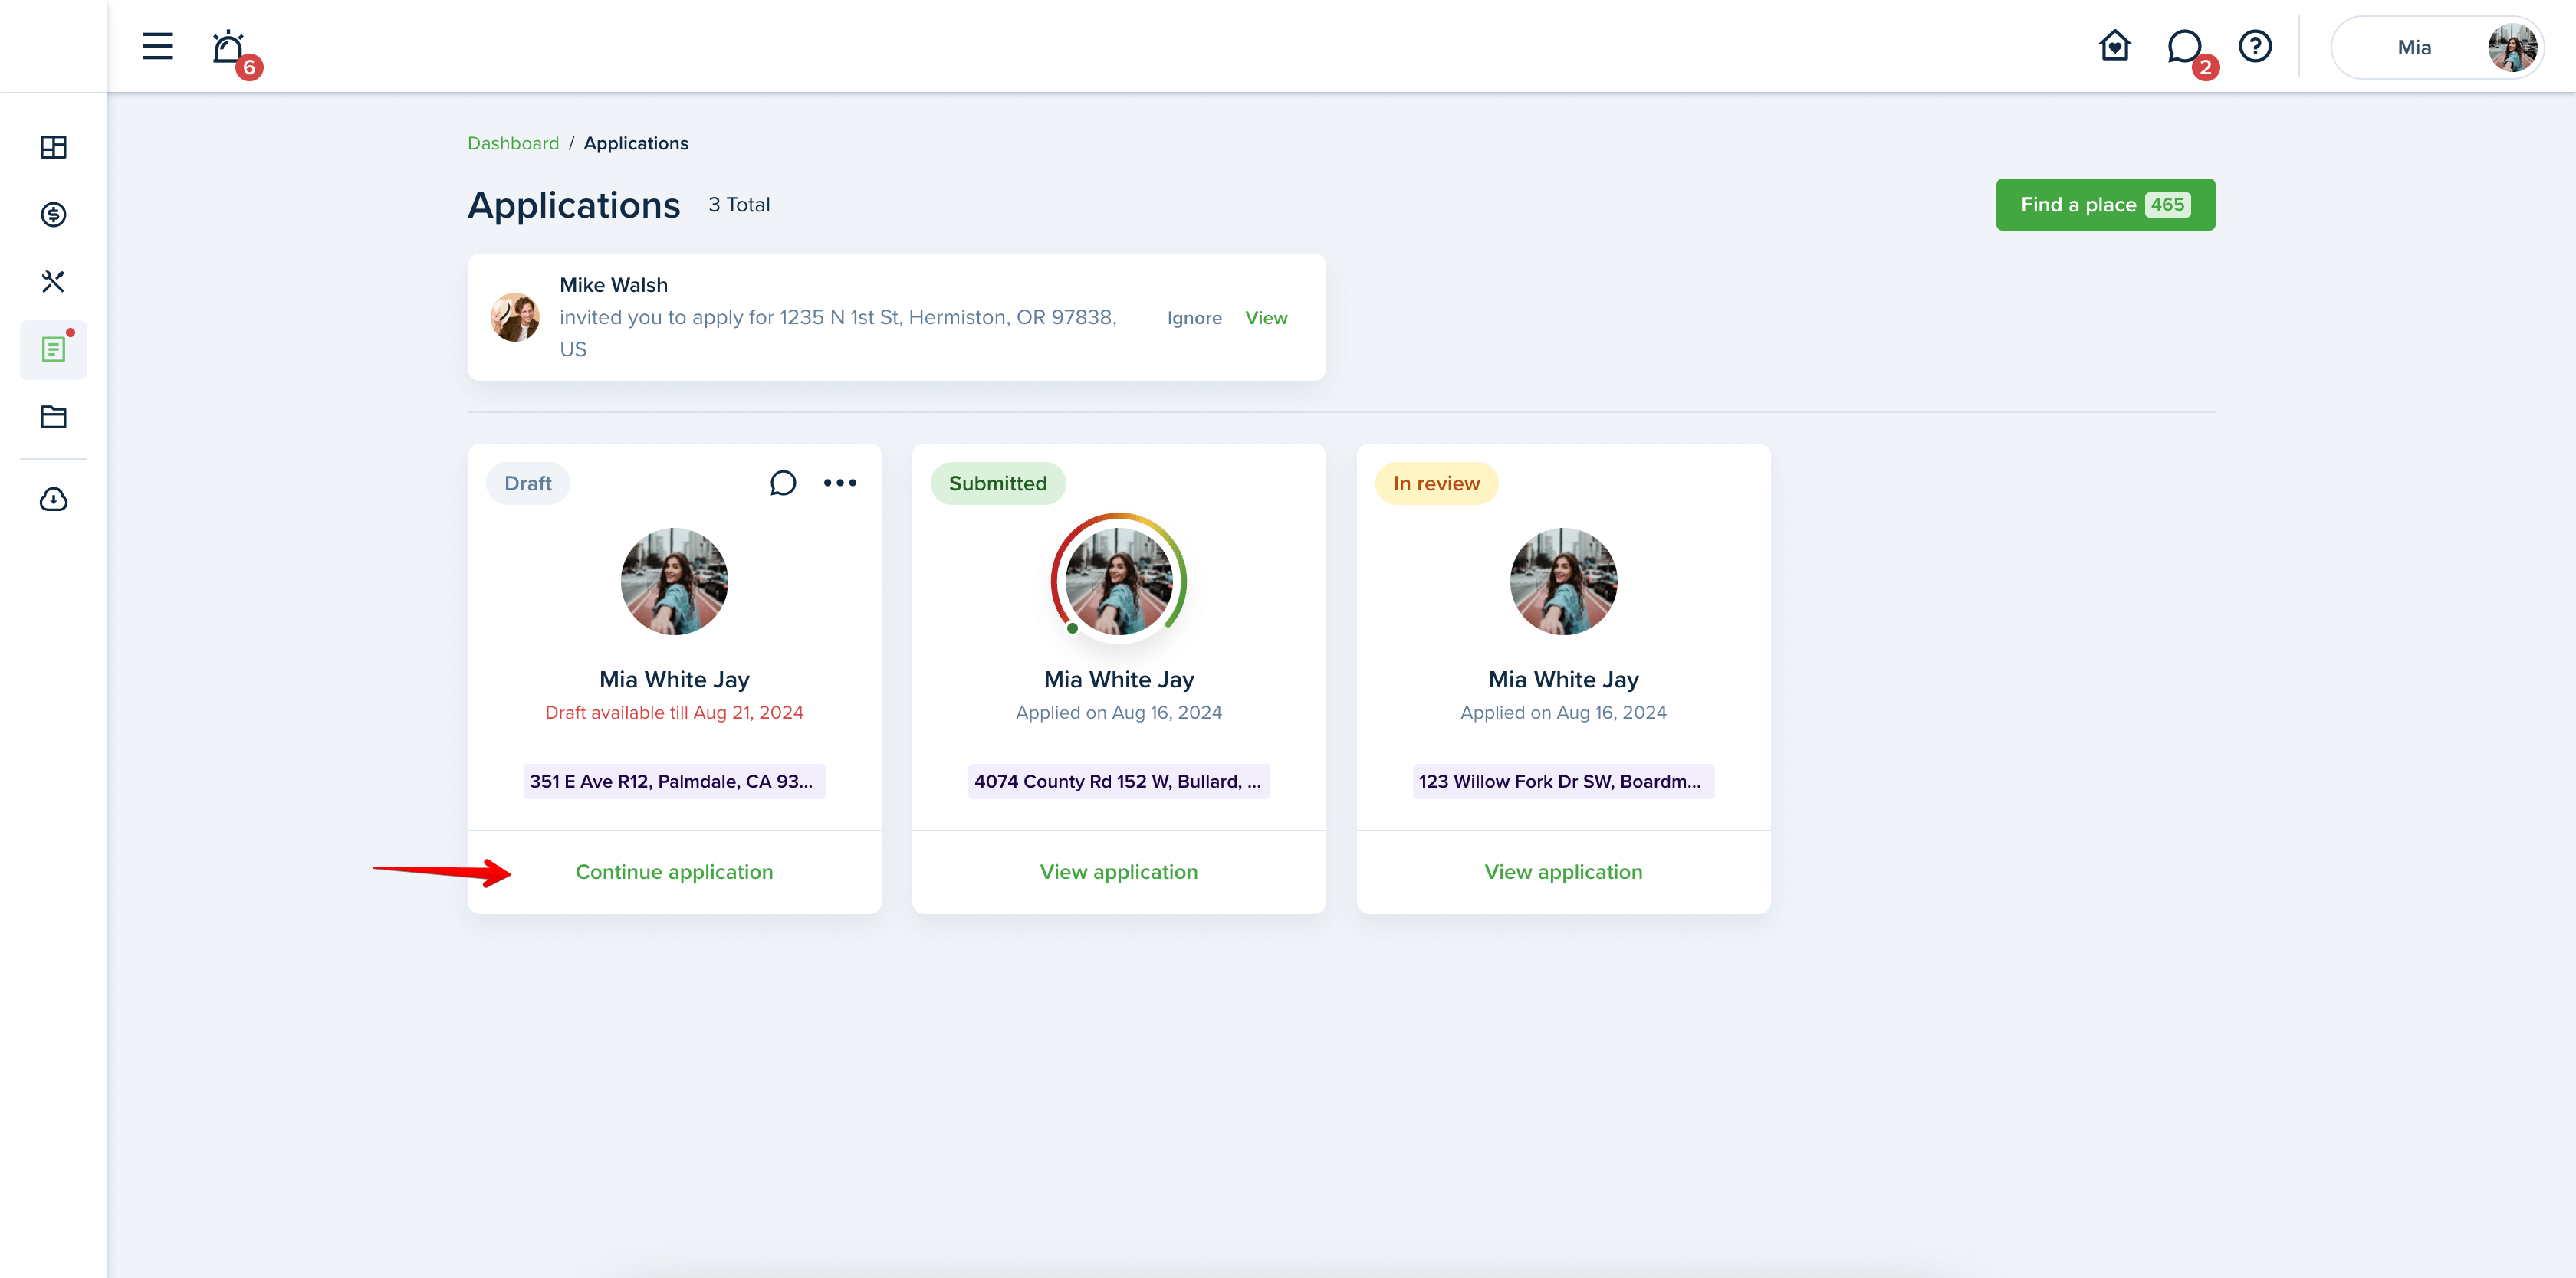2576x1278 pixels.
Task: View application for 4074 County Rd
Action: click(x=1118, y=873)
